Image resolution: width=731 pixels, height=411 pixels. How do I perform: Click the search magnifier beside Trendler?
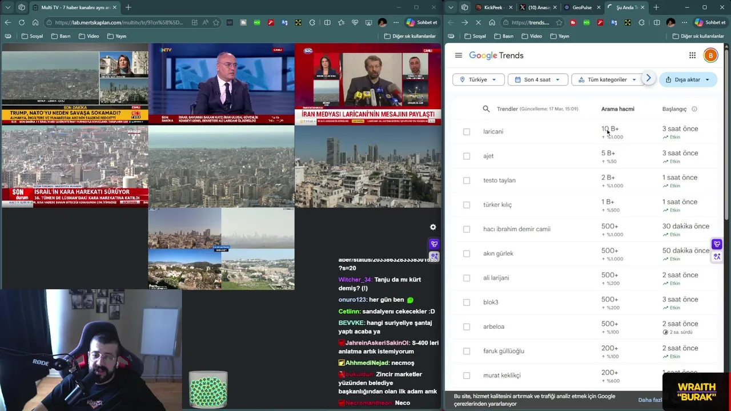pos(486,109)
